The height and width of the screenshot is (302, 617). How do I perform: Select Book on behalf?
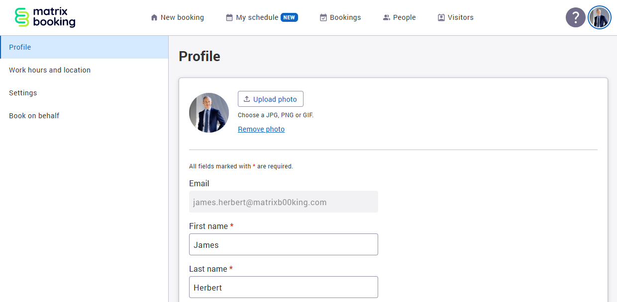84,116
